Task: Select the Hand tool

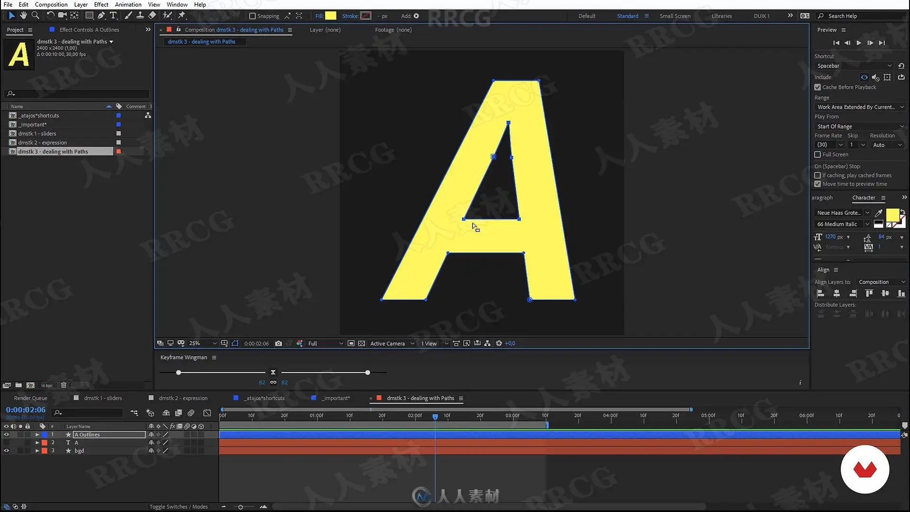Action: [23, 16]
